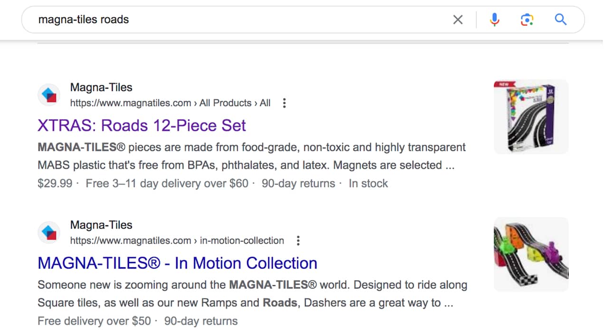Click the $29.99 price text
Image resolution: width=604 pixels, height=332 pixels.
(x=55, y=184)
